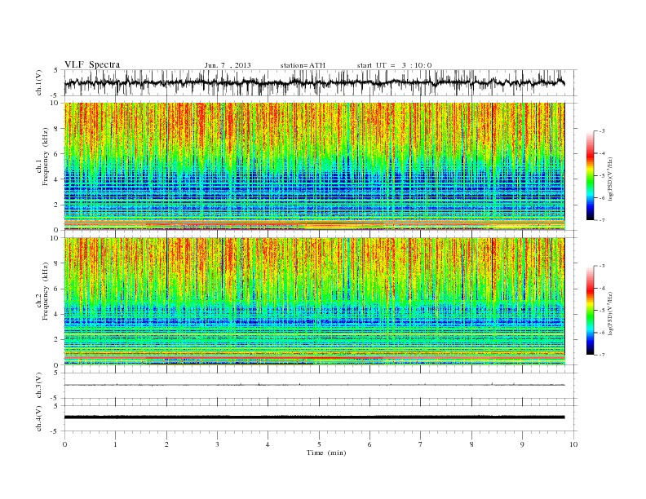646x499 pixels.
Task: Click the ch.2 spectrogram color scale bar
Action: [x=590, y=310]
